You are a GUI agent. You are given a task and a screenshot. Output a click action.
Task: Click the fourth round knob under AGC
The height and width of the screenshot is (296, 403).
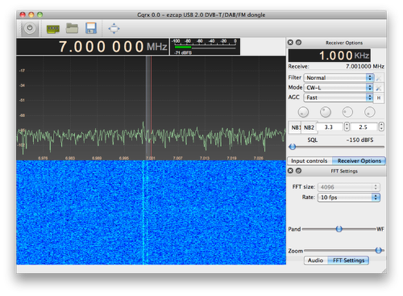(369, 112)
